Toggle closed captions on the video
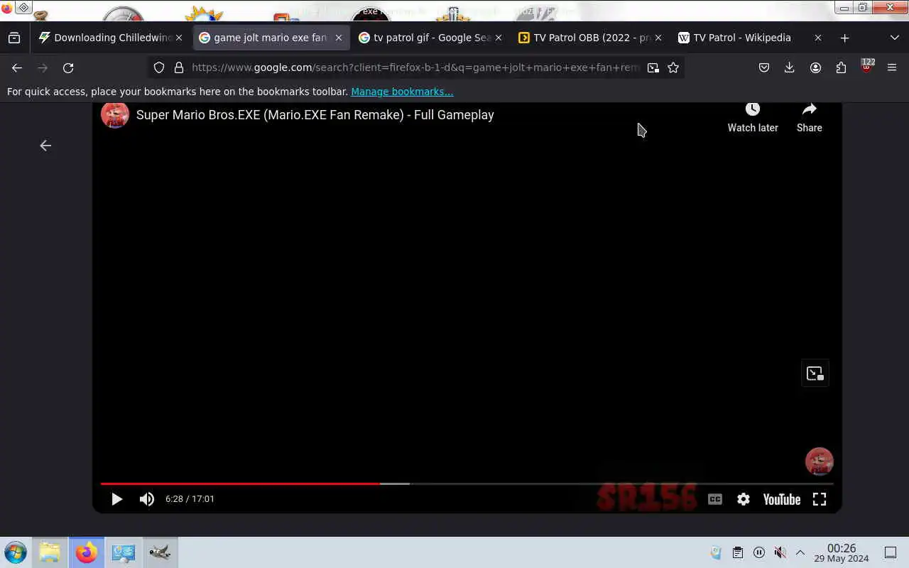909x568 pixels. (x=715, y=499)
